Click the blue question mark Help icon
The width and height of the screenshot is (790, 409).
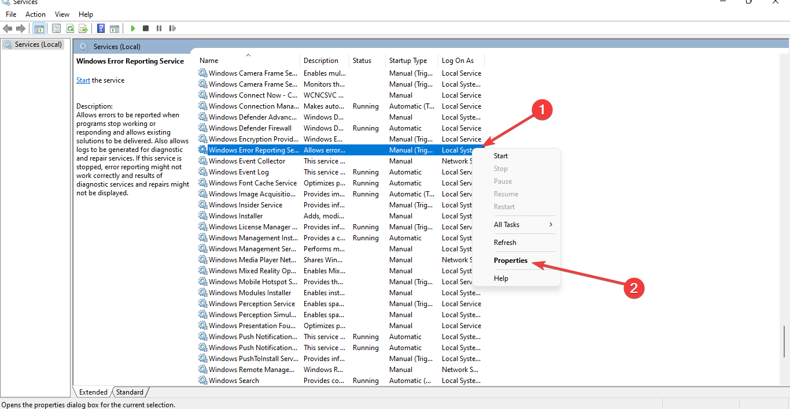coord(101,28)
